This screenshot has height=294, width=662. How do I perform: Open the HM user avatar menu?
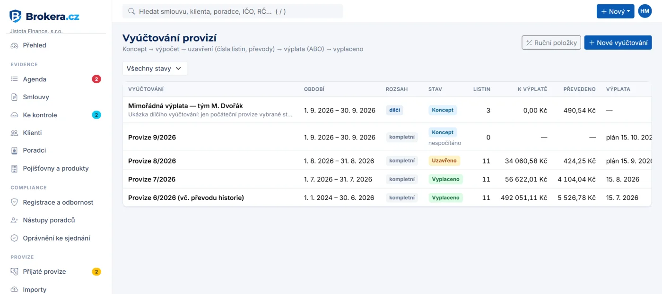645,11
